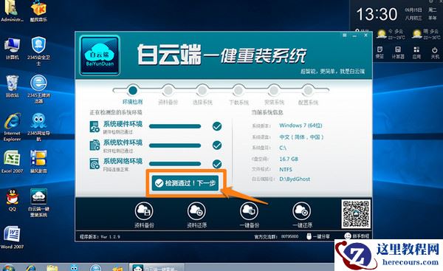Select the 下载系统 step in the progress bar
Viewport: 443px width, 271px height.
click(x=238, y=90)
